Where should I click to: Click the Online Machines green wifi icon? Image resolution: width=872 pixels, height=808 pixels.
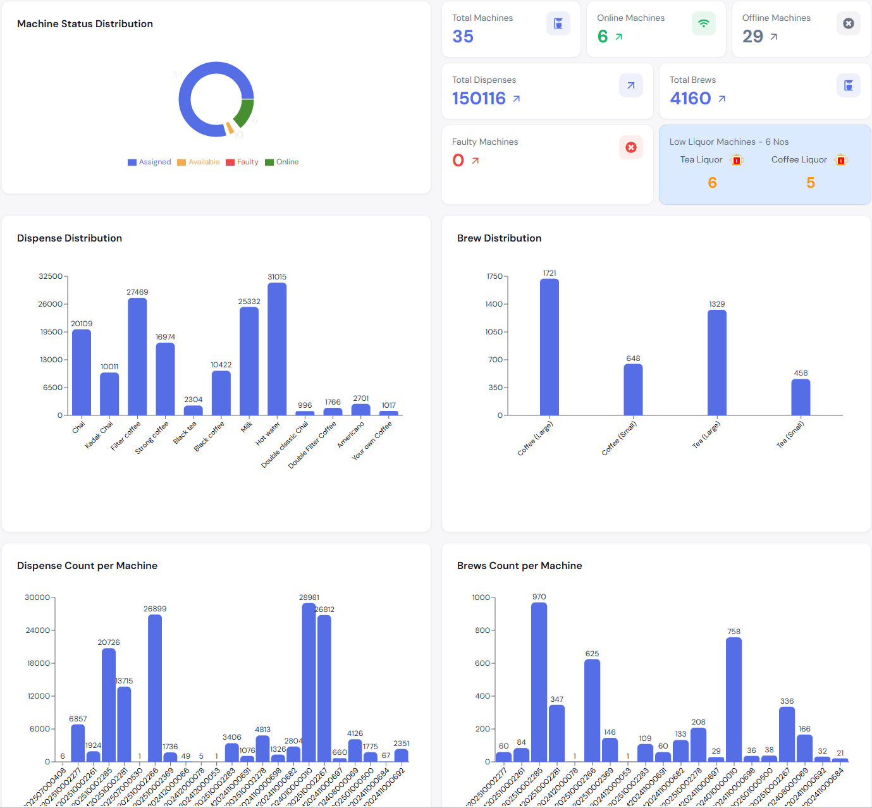(x=704, y=23)
